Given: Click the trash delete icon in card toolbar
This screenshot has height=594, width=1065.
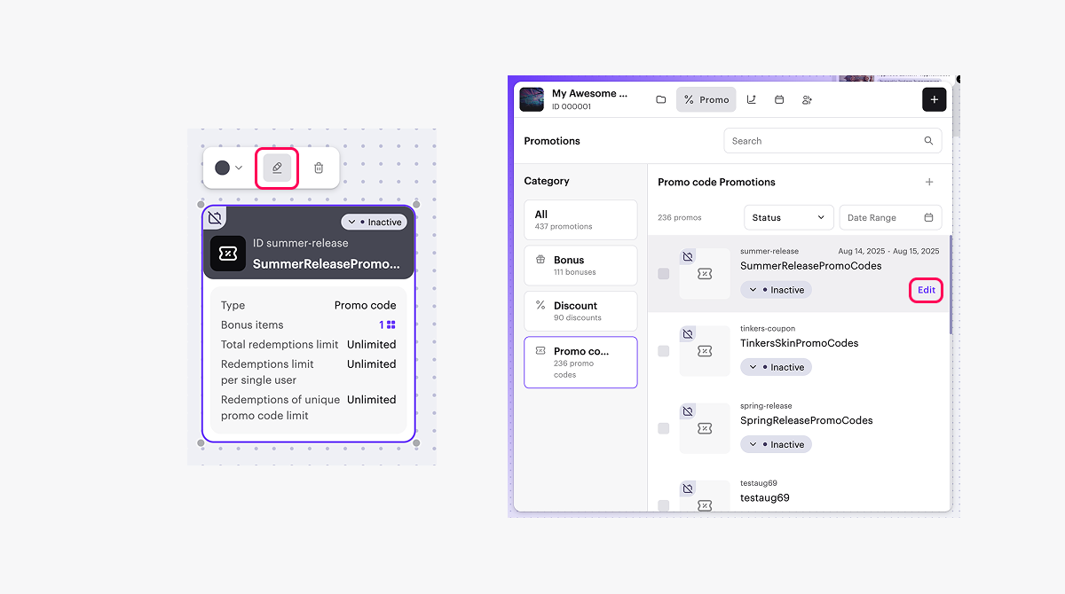Looking at the screenshot, I should point(319,168).
